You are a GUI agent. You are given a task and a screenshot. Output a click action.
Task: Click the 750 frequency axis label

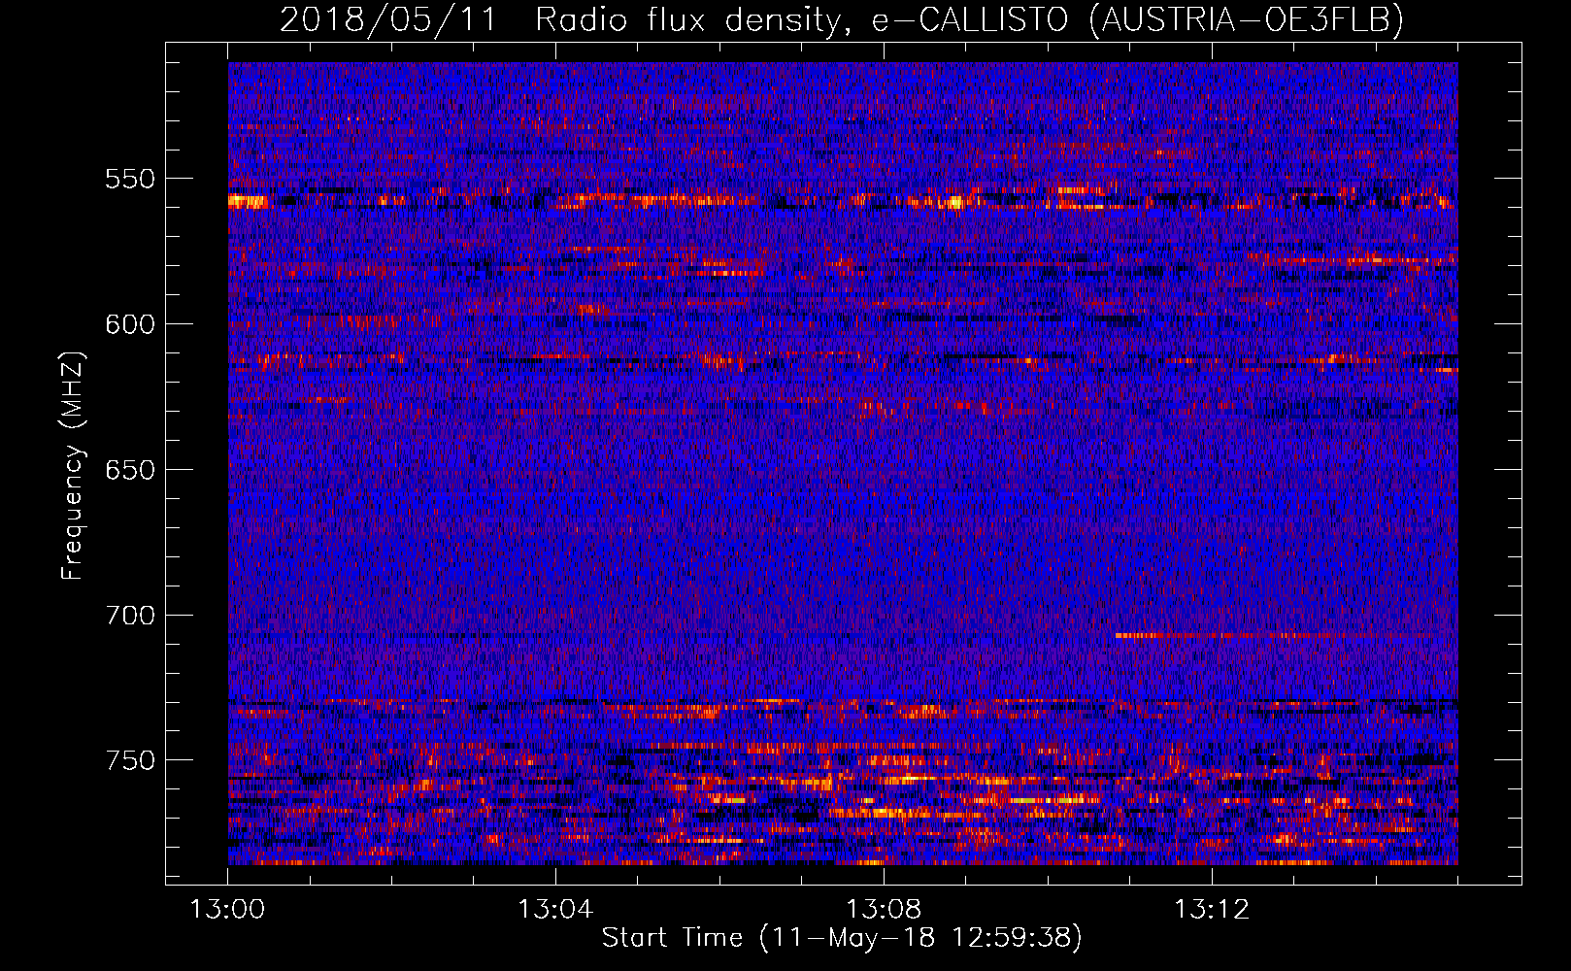click(x=130, y=760)
